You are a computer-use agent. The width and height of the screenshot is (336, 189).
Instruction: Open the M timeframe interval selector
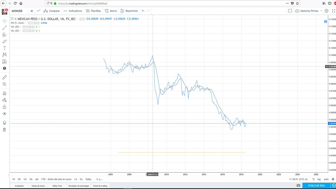click(x=32, y=11)
